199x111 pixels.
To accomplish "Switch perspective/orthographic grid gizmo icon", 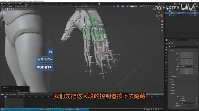I will click(x=162, y=31).
